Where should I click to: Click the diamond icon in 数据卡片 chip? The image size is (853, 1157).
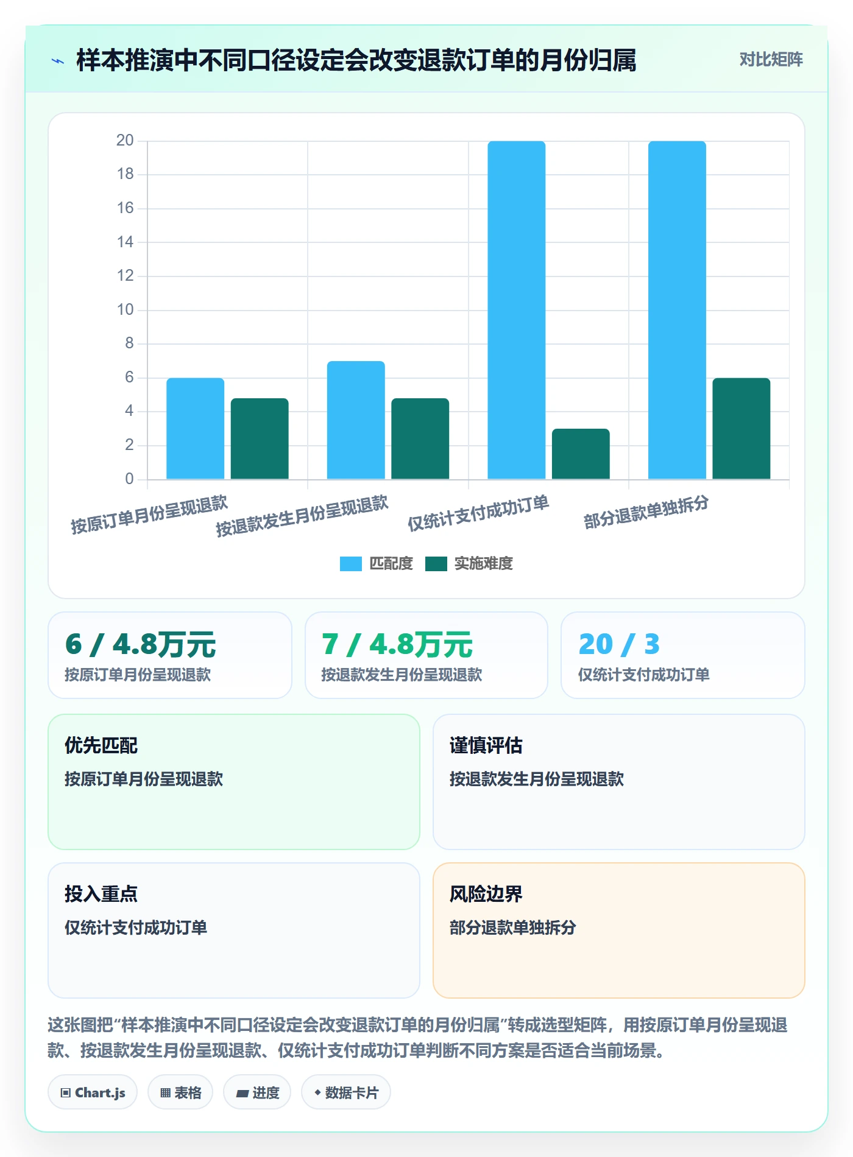point(317,1093)
